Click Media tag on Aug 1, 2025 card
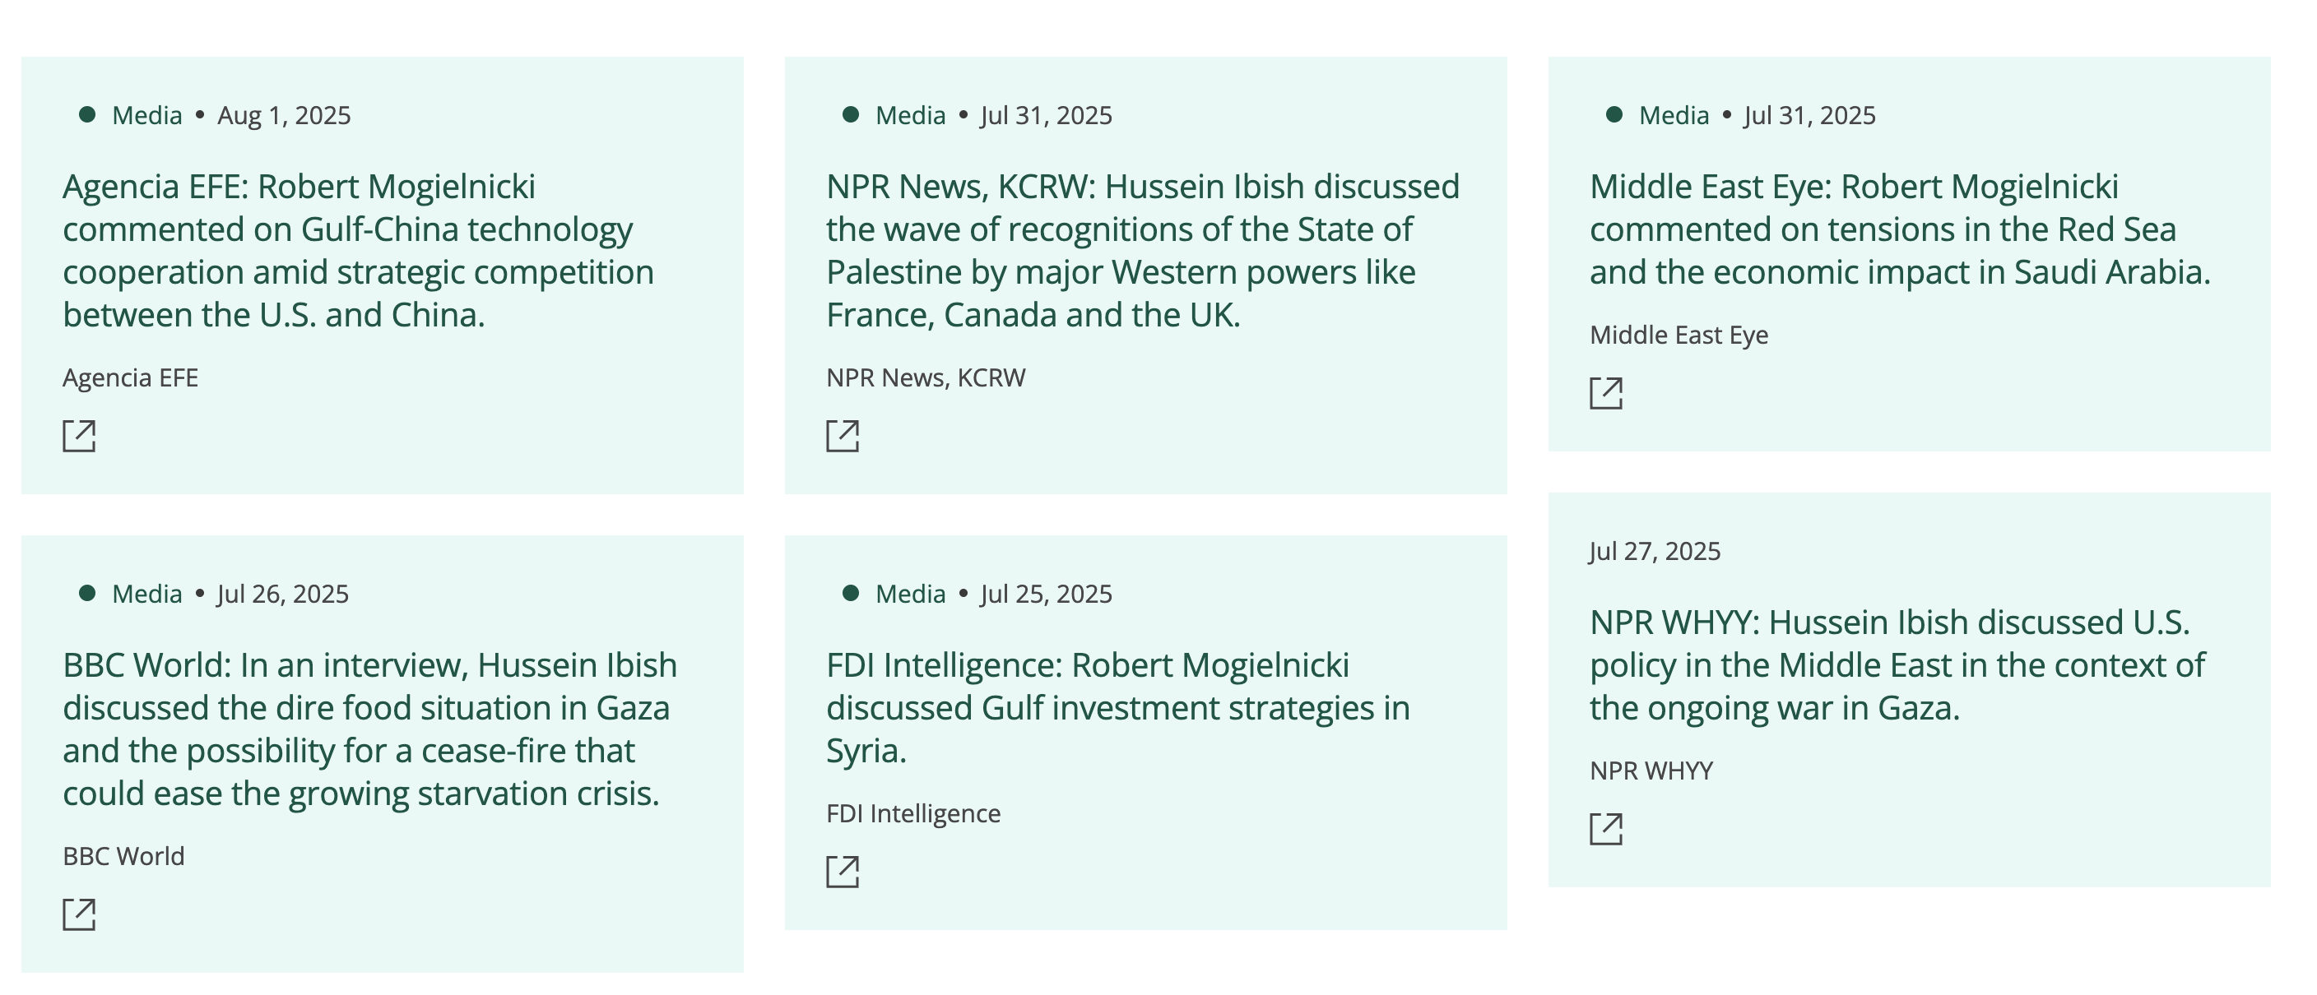2317x995 pixels. coord(146,115)
